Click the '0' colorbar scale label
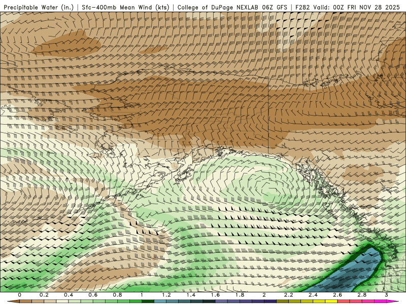Image resolution: width=406 pixels, height=304 pixels. [x=20, y=295]
